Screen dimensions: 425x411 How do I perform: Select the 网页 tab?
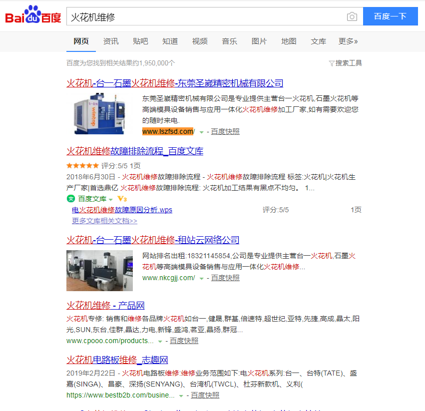click(x=81, y=41)
